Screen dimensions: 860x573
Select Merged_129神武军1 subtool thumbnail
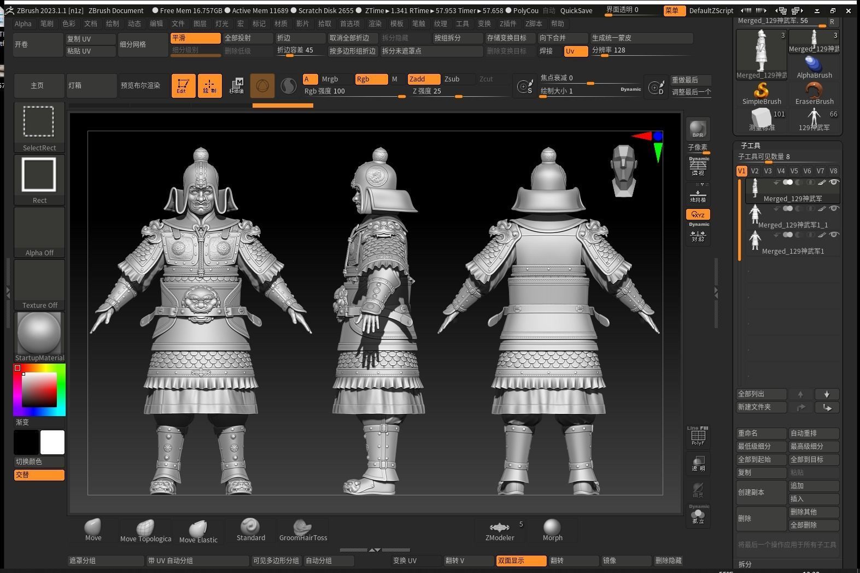755,241
